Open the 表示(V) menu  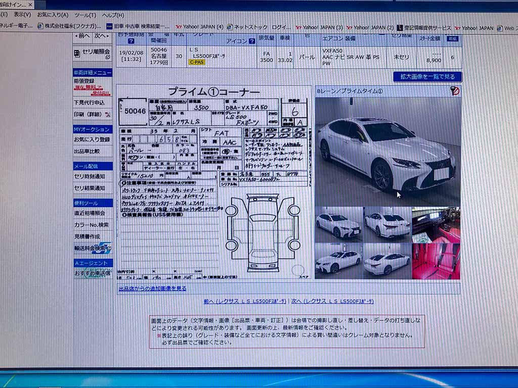point(22,15)
